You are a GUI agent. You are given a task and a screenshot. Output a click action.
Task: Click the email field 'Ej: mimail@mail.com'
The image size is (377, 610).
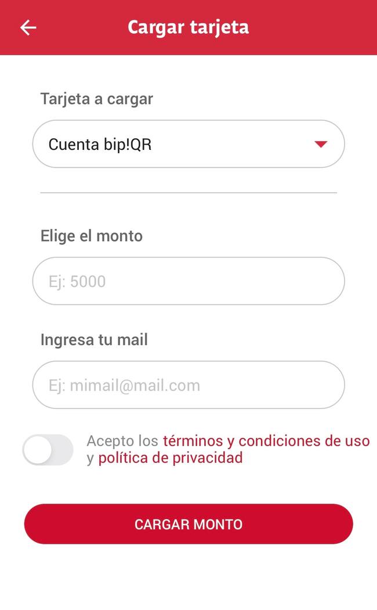click(x=188, y=385)
